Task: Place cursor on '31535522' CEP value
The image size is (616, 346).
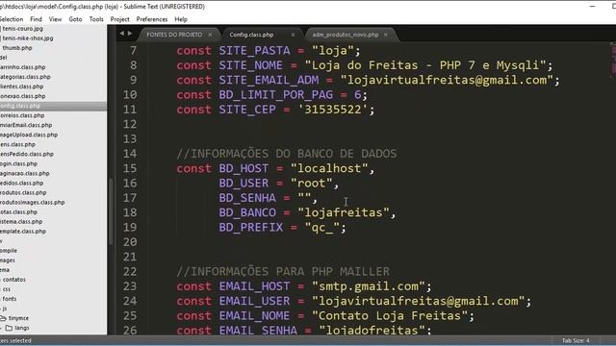Action: click(333, 110)
